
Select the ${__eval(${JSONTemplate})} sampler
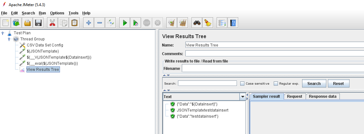click(x=52, y=63)
